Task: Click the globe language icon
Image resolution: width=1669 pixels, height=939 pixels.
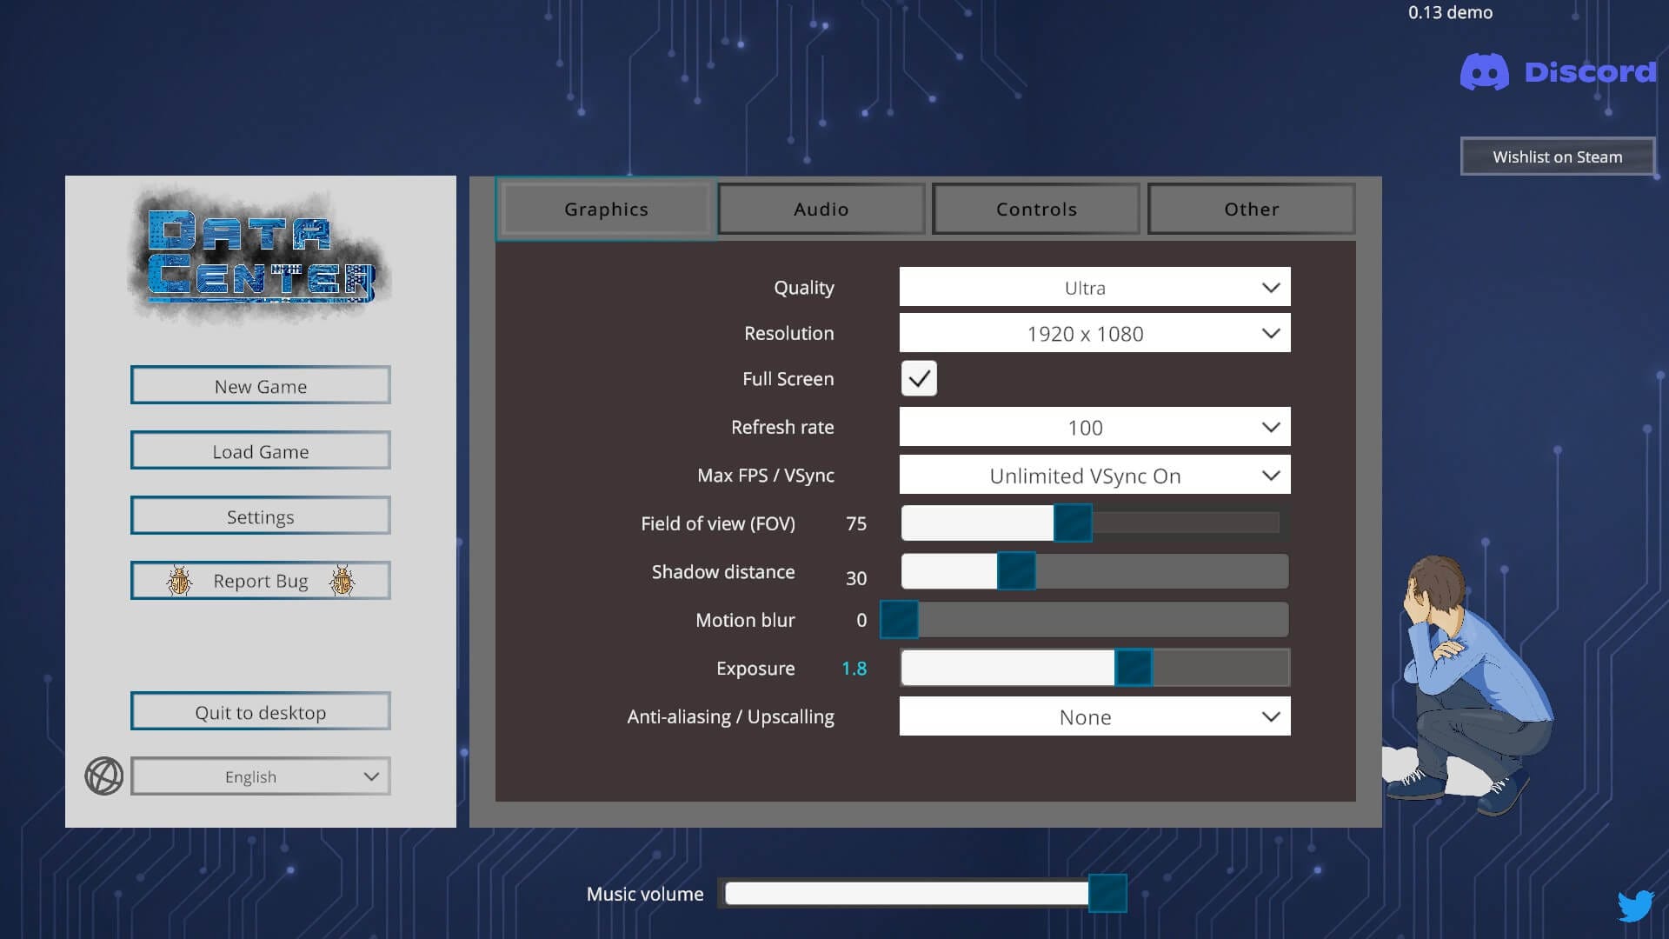Action: click(x=103, y=776)
